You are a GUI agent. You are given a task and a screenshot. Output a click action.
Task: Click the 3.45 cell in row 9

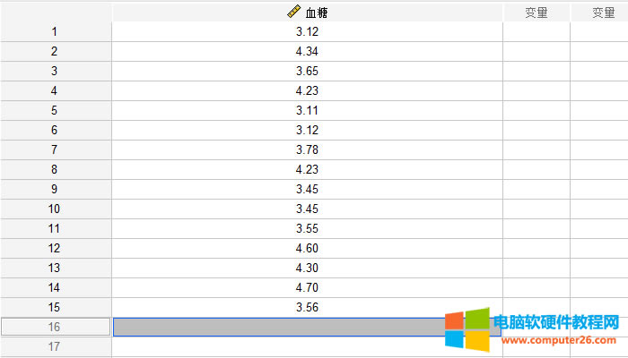pos(307,189)
